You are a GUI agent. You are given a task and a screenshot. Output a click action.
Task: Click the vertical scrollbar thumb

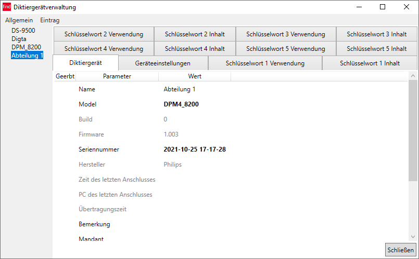(413, 131)
